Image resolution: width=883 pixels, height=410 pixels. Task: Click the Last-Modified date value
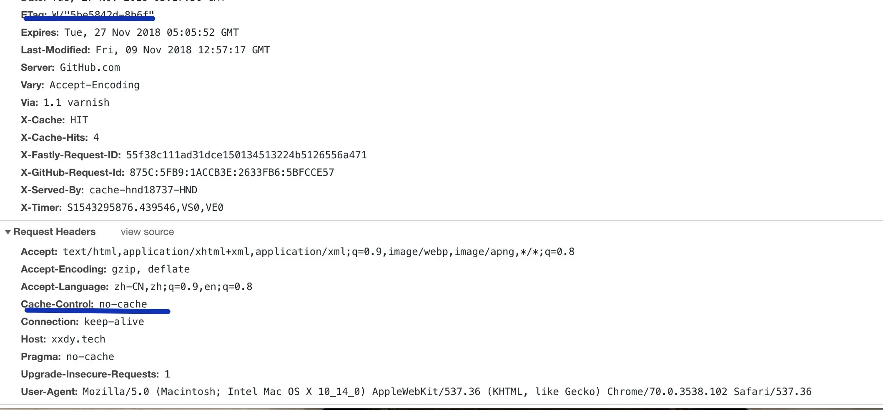[x=183, y=50]
